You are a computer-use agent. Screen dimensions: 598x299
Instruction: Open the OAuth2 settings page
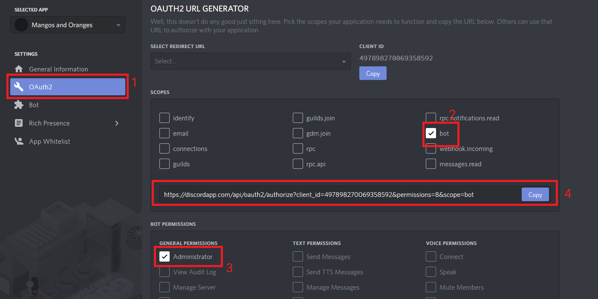click(68, 87)
